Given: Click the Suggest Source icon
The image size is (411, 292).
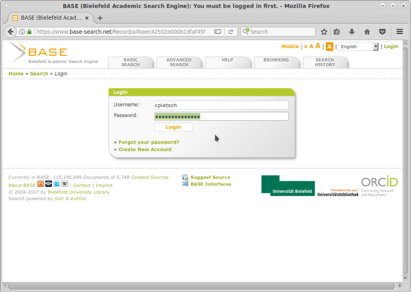Looking at the screenshot, I should (x=184, y=177).
